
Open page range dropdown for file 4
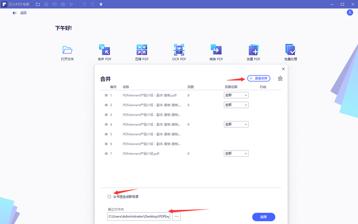(236, 124)
